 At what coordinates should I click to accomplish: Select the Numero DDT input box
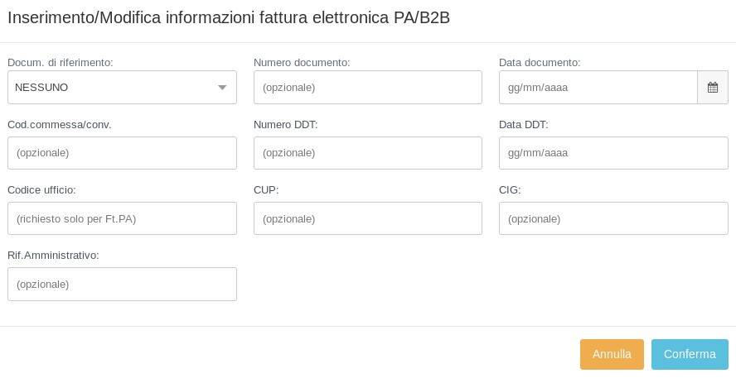pos(367,153)
